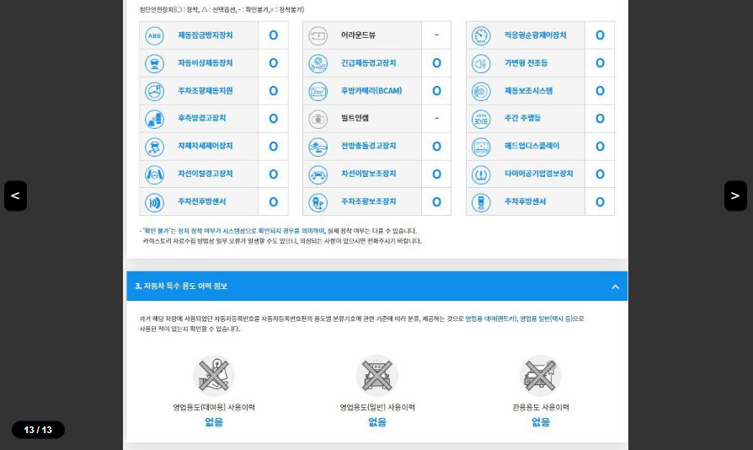Viewport: 753px width, 450px height.
Task: Click the O mark for 제동잠금방지장치
Action: 273,35
